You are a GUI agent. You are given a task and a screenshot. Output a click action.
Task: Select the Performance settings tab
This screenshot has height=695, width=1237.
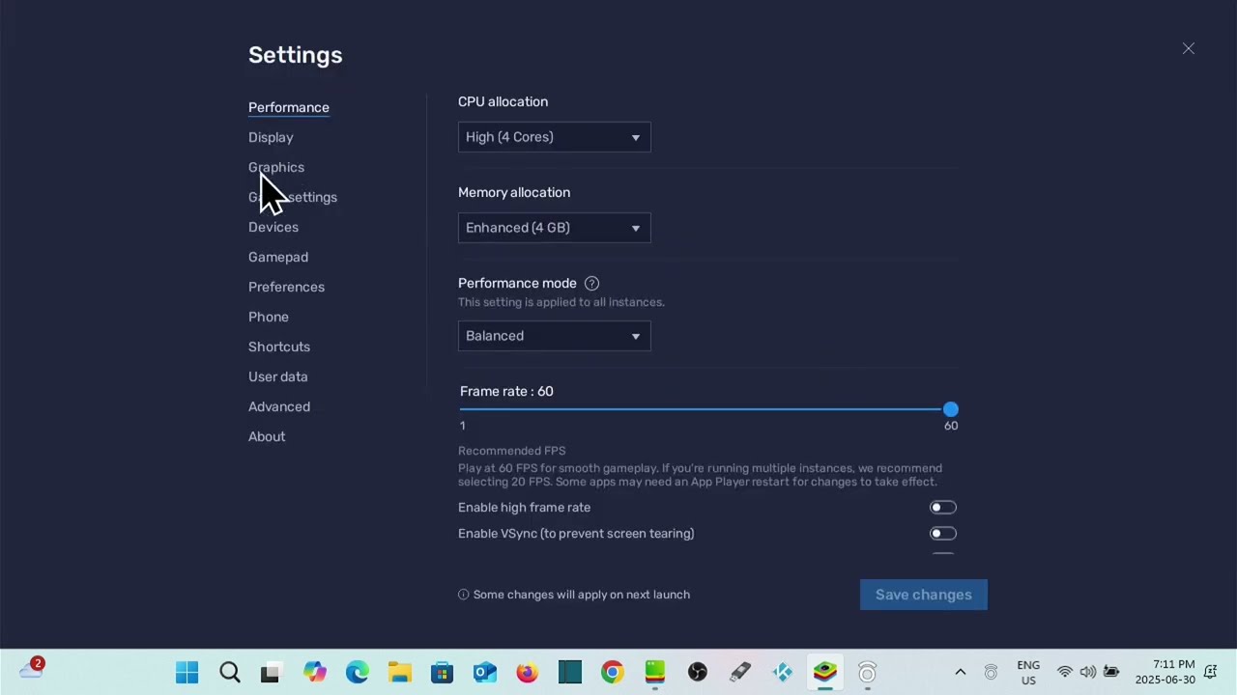(x=289, y=107)
